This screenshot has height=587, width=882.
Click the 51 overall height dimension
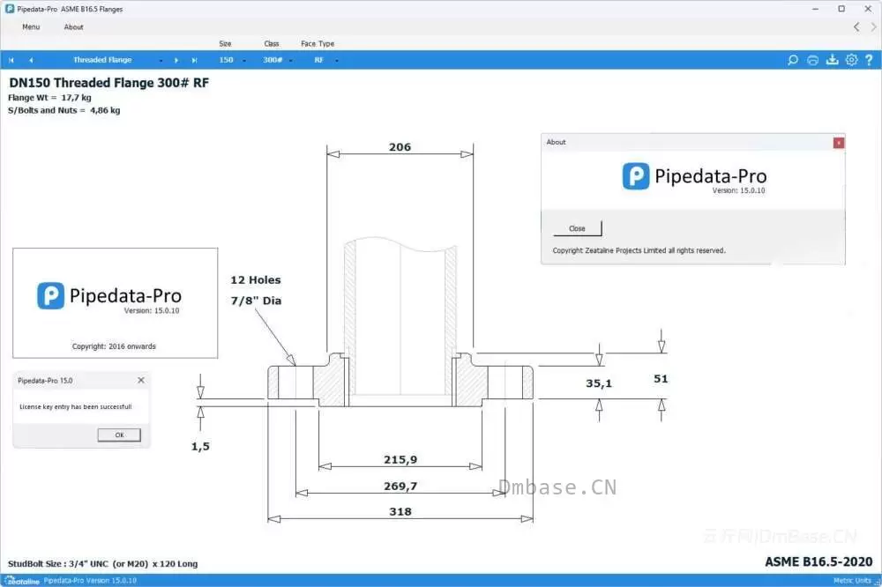(x=661, y=379)
